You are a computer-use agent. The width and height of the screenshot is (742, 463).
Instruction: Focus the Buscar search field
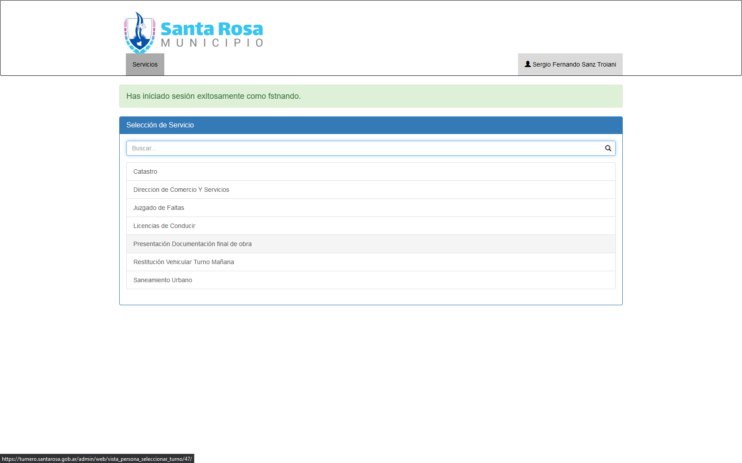coord(362,148)
